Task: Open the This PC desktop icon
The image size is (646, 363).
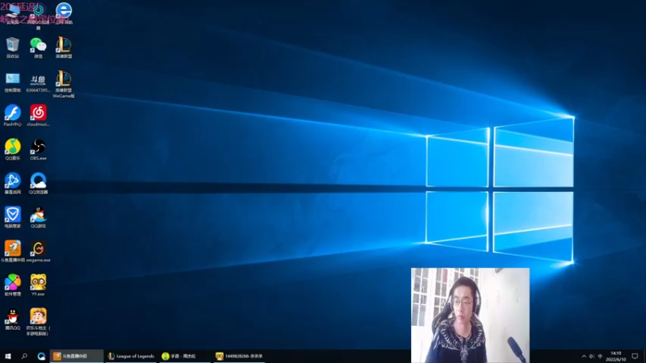Action: click(12, 13)
